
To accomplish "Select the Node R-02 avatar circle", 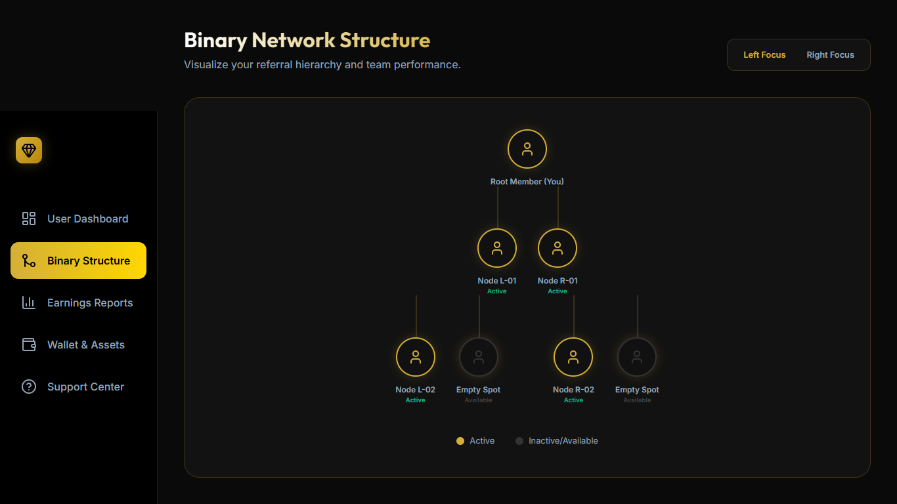I will pos(573,357).
